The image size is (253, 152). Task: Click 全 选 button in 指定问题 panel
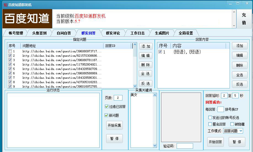click(x=145, y=74)
